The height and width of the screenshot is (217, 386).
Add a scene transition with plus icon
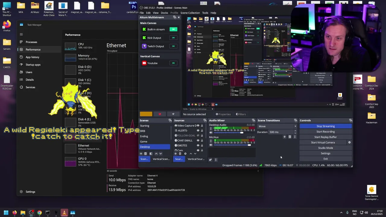pyautogui.click(x=284, y=137)
